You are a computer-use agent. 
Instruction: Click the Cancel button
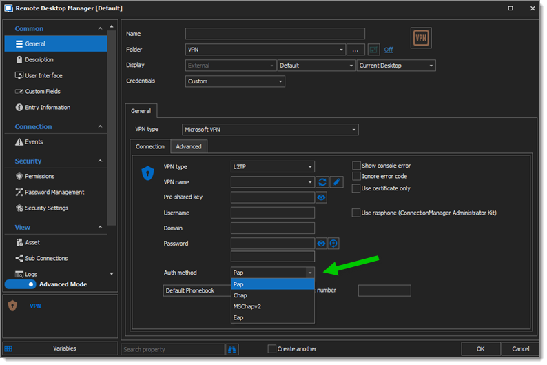click(520, 349)
